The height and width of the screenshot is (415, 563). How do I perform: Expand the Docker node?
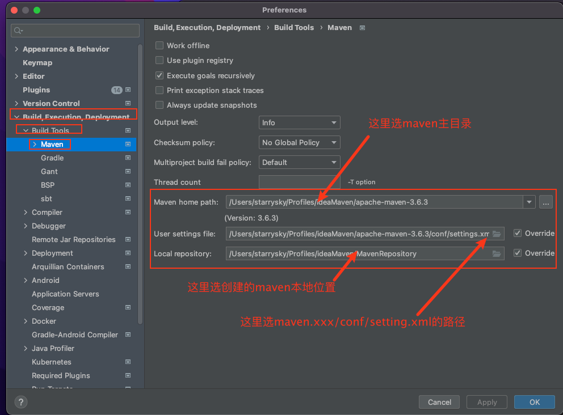click(26, 321)
